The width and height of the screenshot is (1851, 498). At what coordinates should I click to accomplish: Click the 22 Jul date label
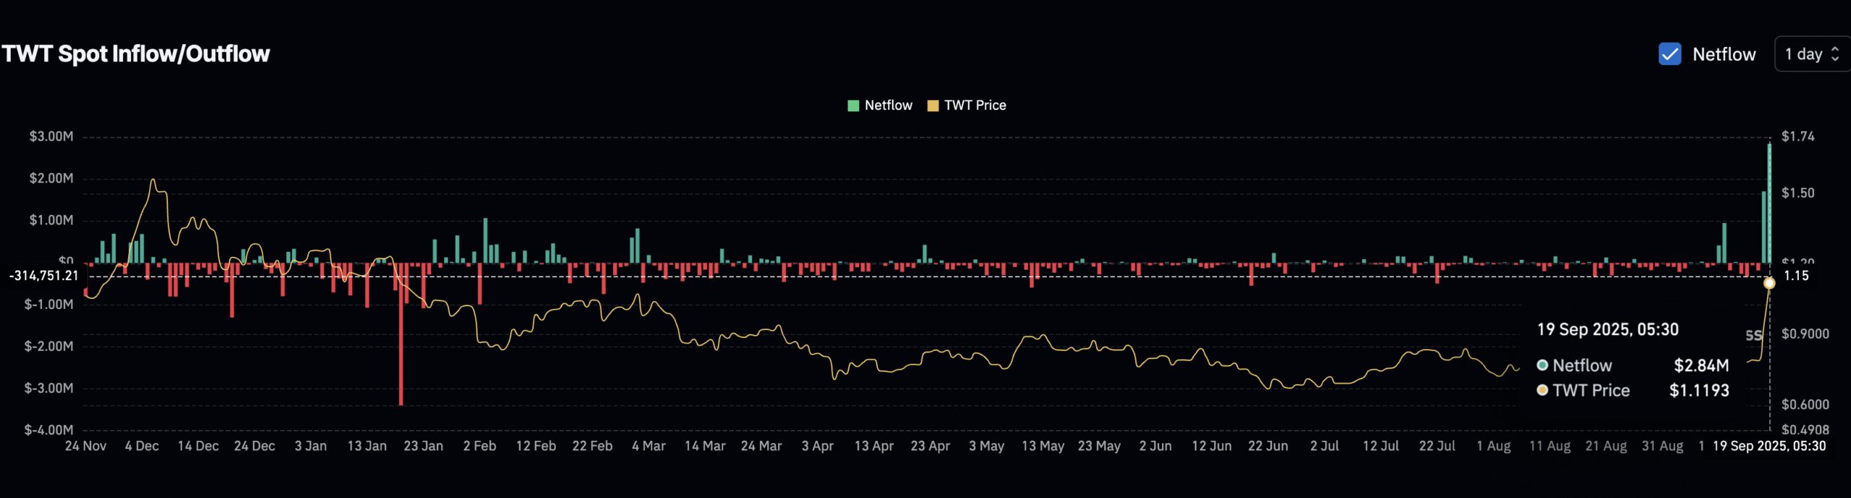pyautogui.click(x=1437, y=446)
